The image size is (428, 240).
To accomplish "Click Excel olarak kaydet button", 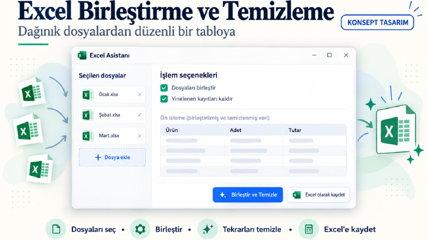I will pyautogui.click(x=318, y=195).
